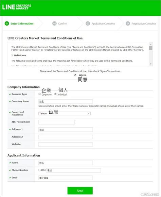Viewport: 161px width, 197px height.
Task: Click the terms scrollbar down arrow
Action: [x=151, y=64]
